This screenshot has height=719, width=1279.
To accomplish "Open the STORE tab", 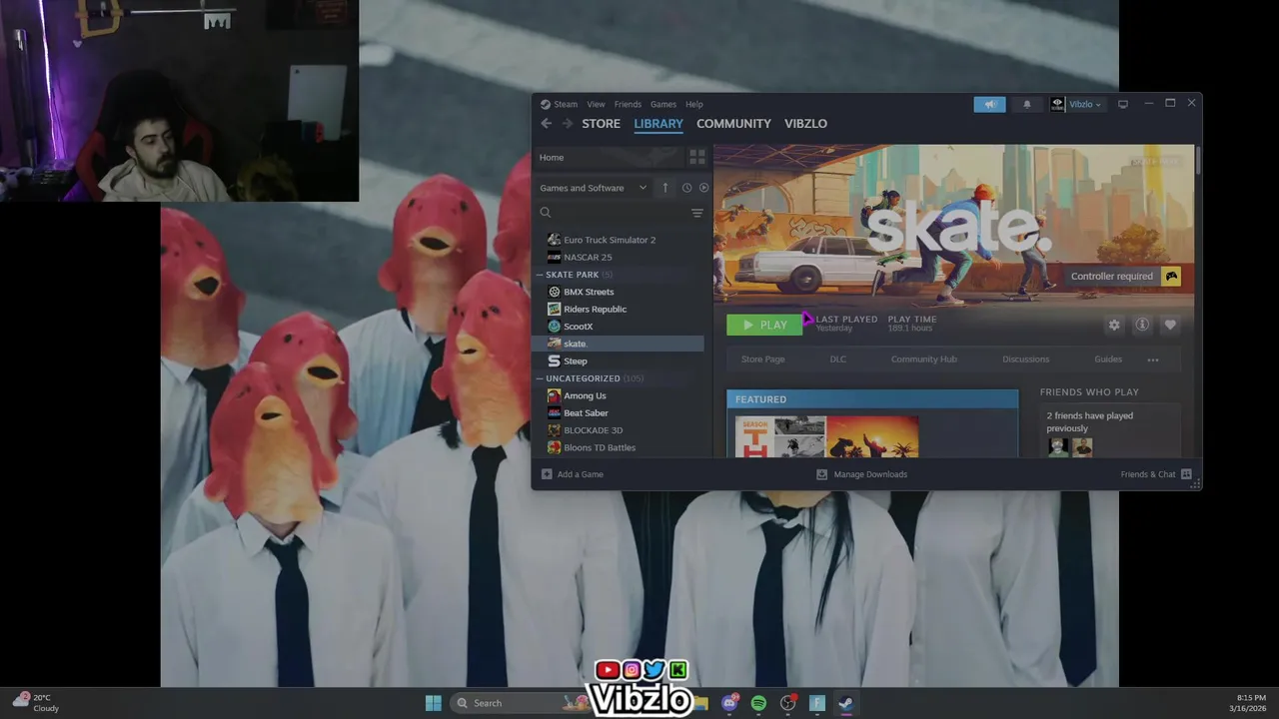I will pyautogui.click(x=601, y=124).
